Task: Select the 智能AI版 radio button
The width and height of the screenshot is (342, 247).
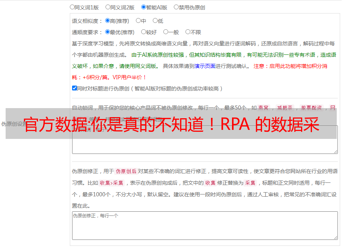Action: tap(143, 7)
